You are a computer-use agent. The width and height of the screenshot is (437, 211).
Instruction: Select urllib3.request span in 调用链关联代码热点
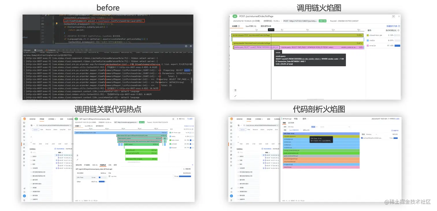(x=142, y=144)
